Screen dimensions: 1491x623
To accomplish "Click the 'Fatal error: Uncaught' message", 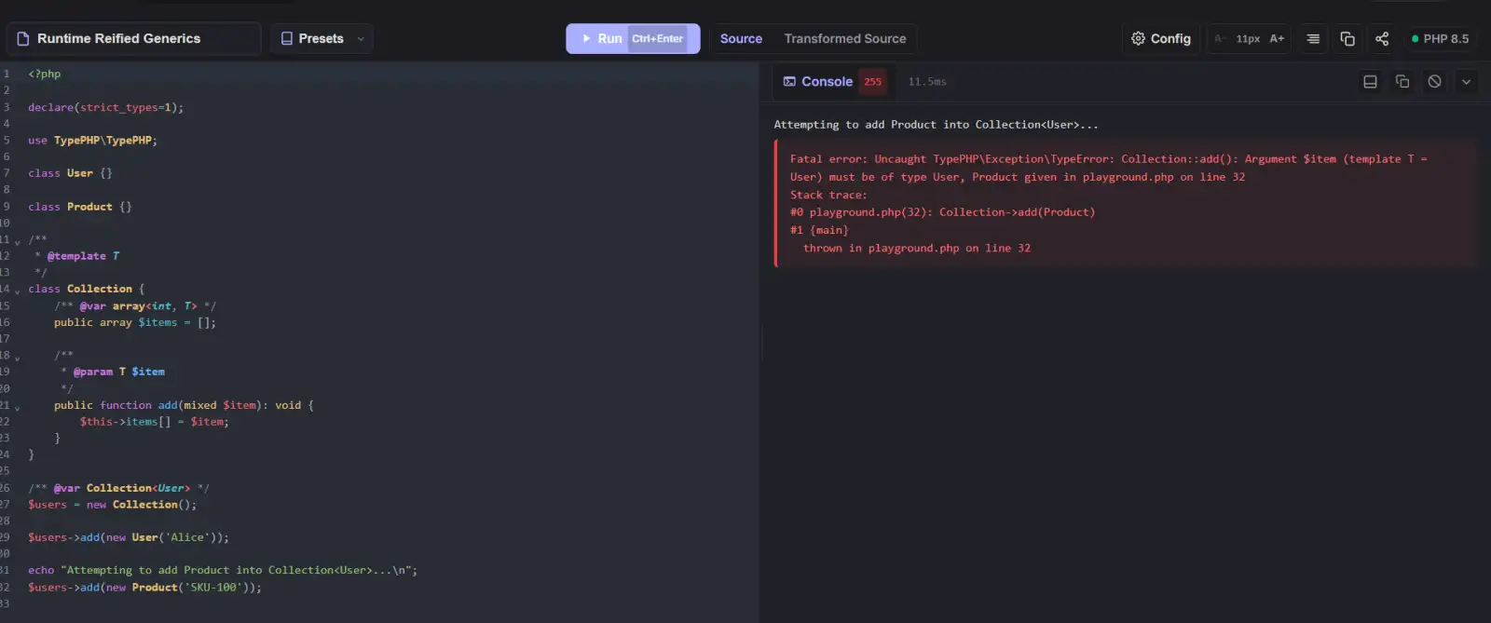I will tap(1110, 168).
